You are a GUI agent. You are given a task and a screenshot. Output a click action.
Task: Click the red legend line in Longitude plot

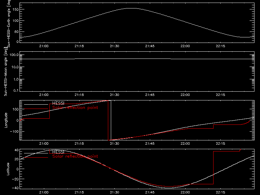click(36, 109)
